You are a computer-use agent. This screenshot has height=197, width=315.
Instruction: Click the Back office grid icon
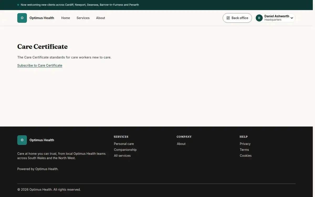pos(228,18)
